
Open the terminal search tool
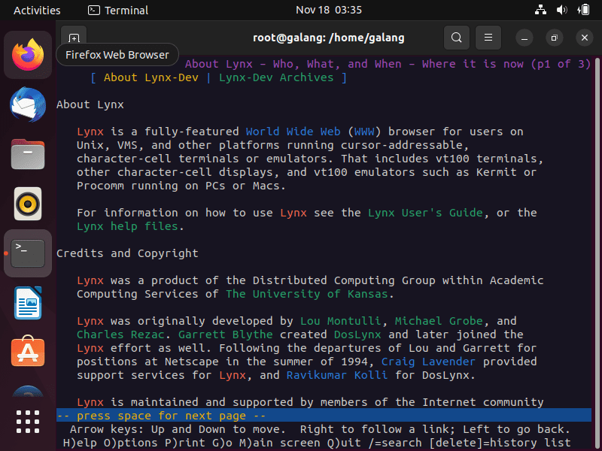click(x=457, y=38)
